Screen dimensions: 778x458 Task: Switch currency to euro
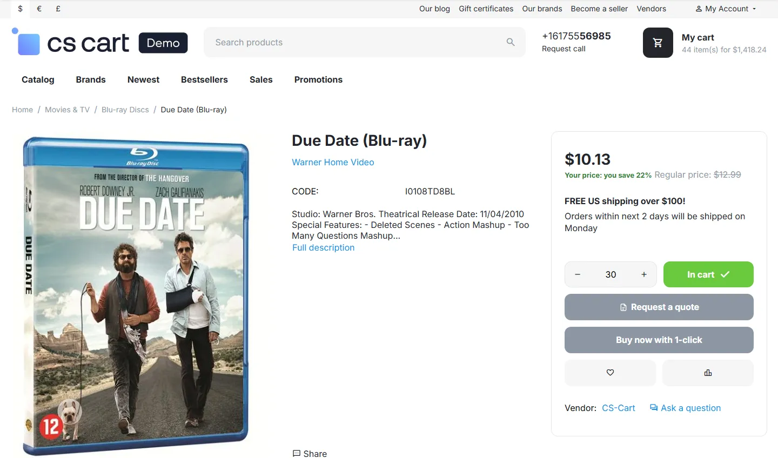coord(39,9)
